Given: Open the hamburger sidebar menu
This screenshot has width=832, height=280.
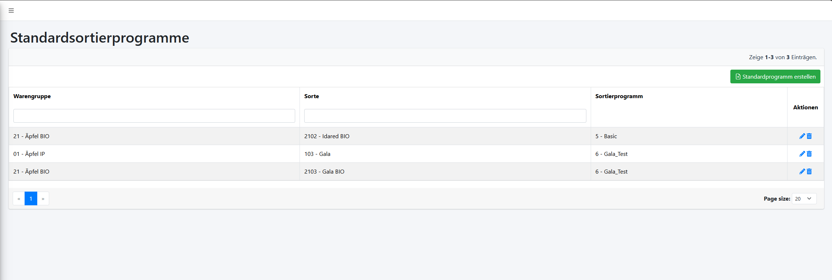Looking at the screenshot, I should point(11,10).
